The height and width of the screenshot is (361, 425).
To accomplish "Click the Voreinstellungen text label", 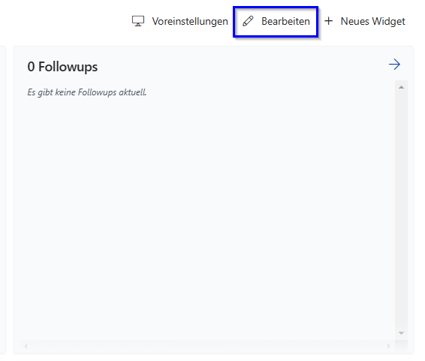I will click(190, 22).
